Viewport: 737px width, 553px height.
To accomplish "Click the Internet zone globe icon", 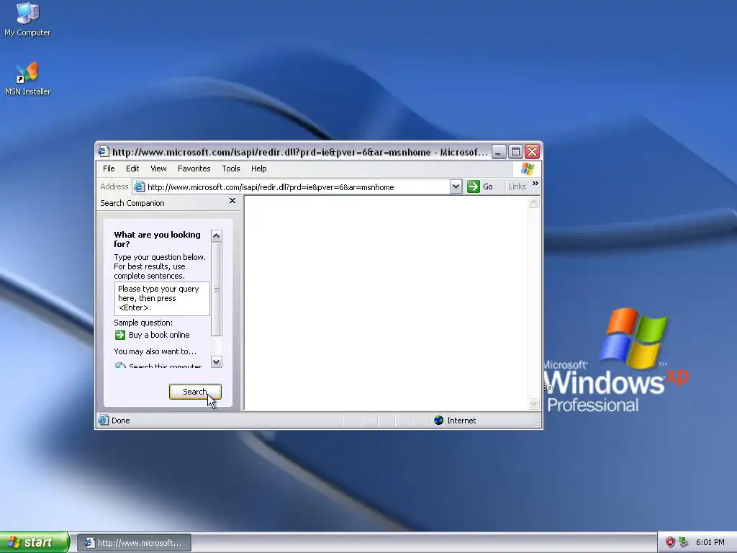I will pyautogui.click(x=438, y=420).
